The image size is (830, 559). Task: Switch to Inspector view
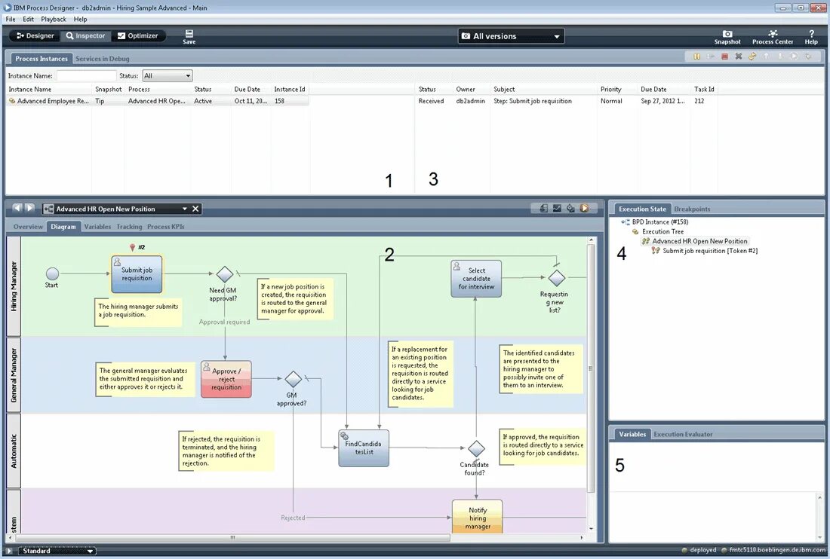pyautogui.click(x=86, y=36)
